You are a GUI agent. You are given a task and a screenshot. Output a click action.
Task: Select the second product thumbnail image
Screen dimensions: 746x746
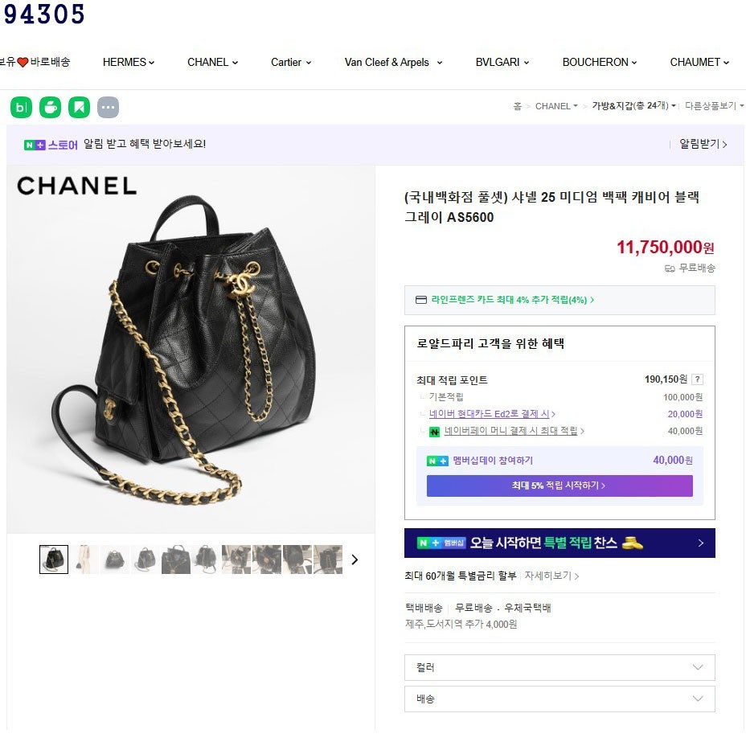coord(84,559)
